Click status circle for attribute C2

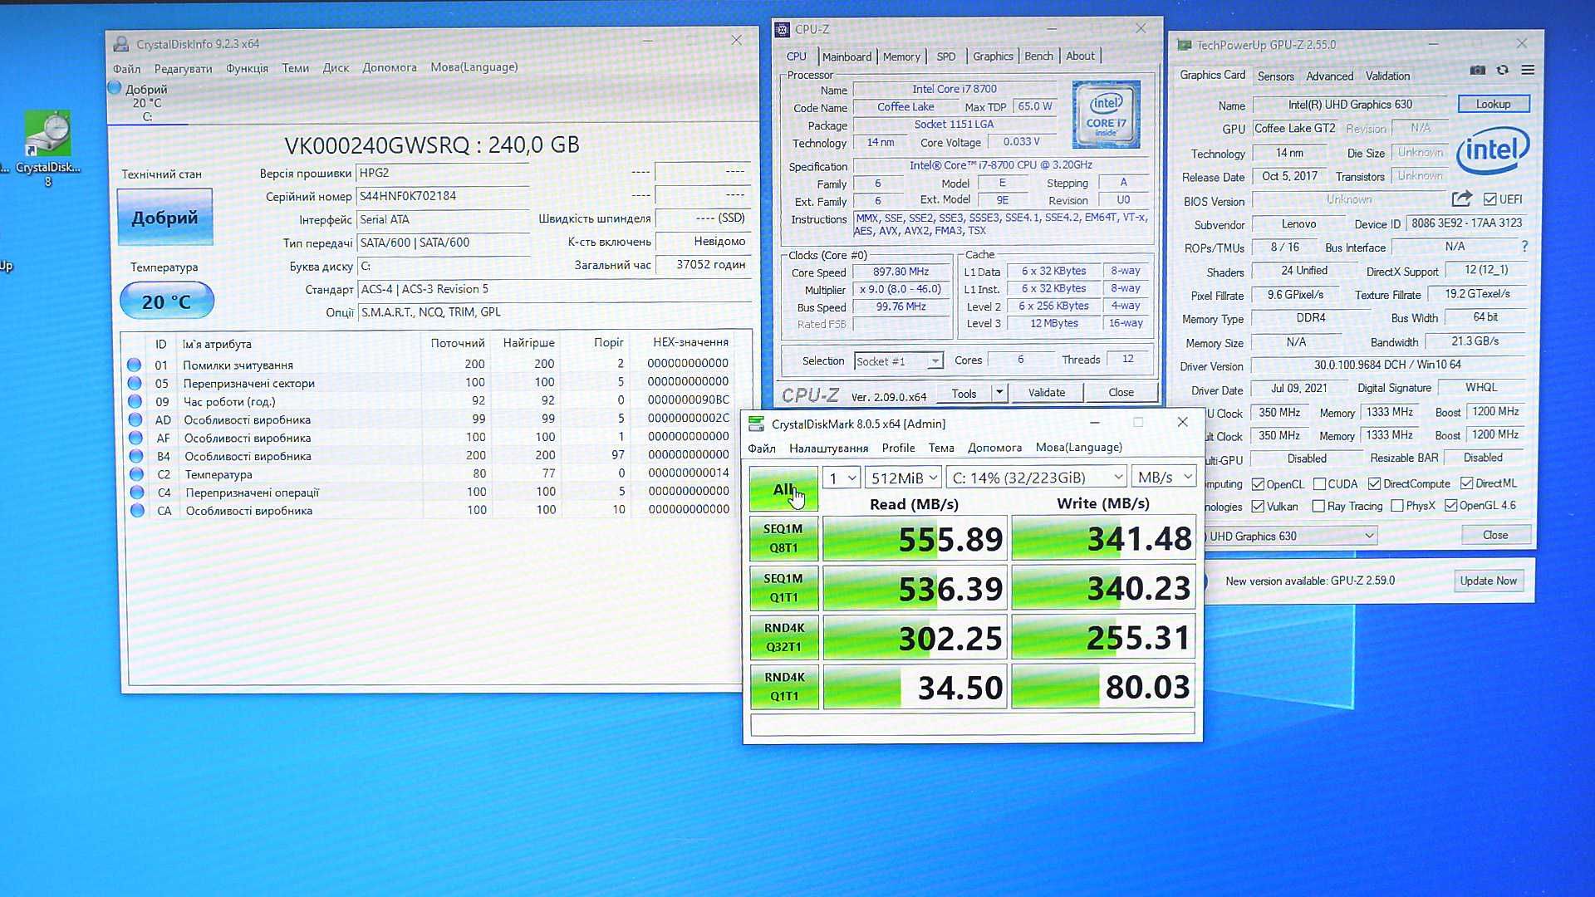coord(136,474)
